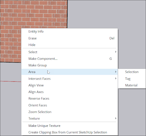Create Clipping Box from Current SketchUp Selection

click(70, 132)
